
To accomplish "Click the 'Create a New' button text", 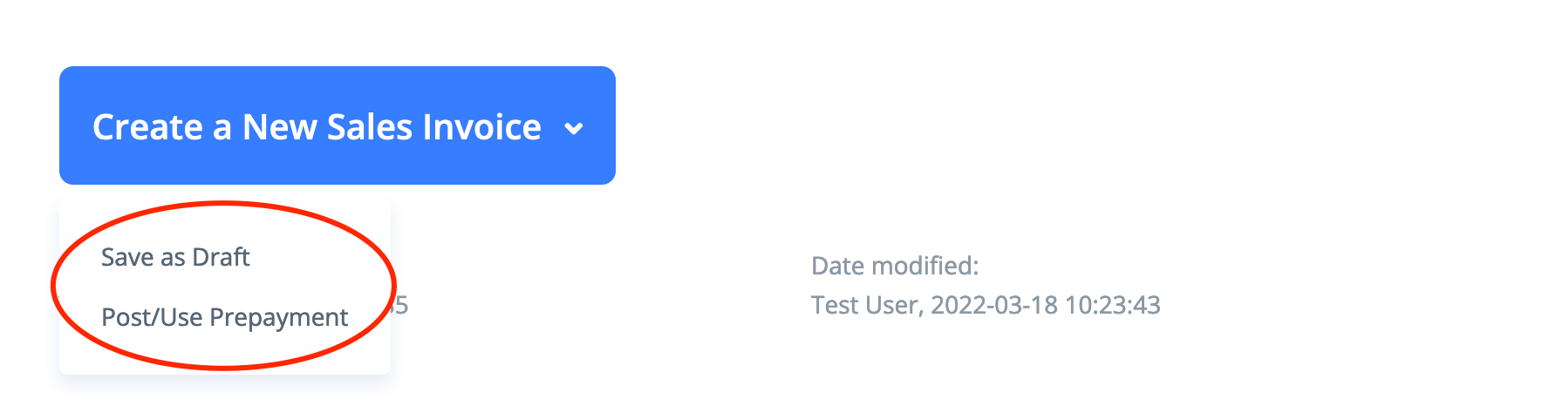I will pyautogui.click(x=162, y=127).
